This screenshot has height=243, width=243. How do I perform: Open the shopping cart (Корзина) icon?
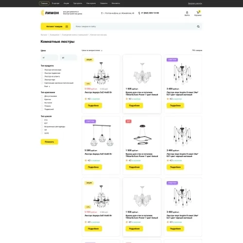pos(198,12)
